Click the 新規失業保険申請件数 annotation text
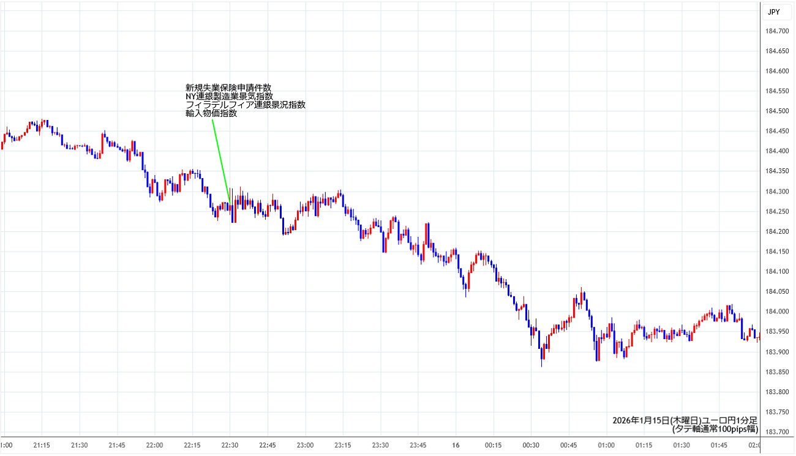 point(228,88)
